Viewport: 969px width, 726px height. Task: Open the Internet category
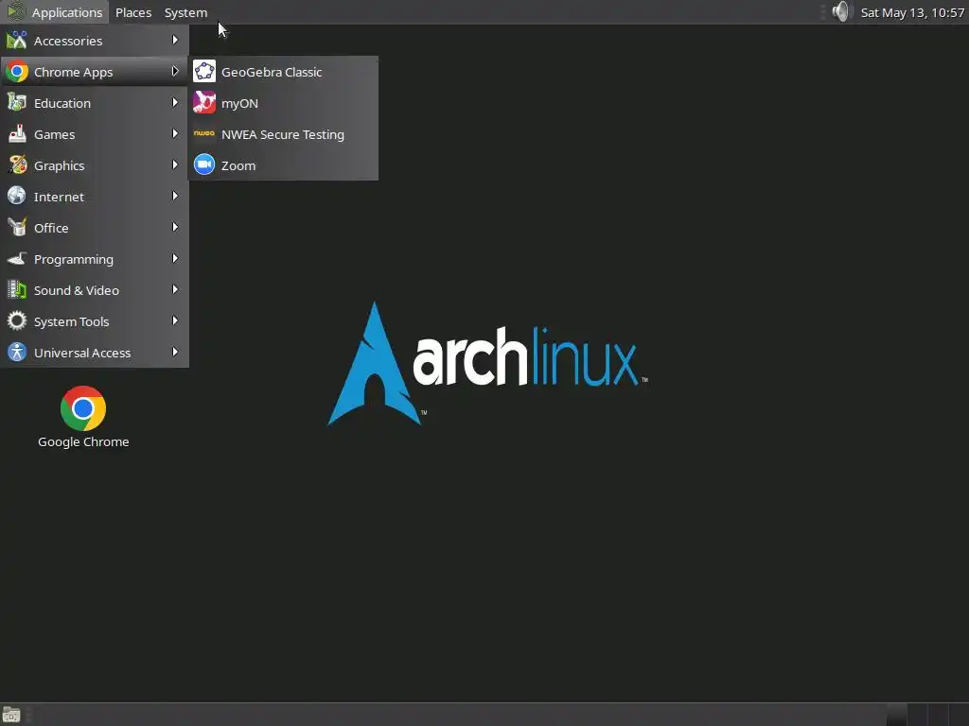pyautogui.click(x=95, y=197)
